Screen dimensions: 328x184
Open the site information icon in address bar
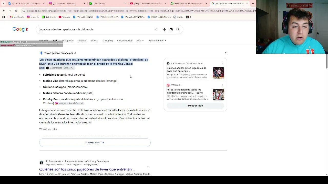coord(24,11)
